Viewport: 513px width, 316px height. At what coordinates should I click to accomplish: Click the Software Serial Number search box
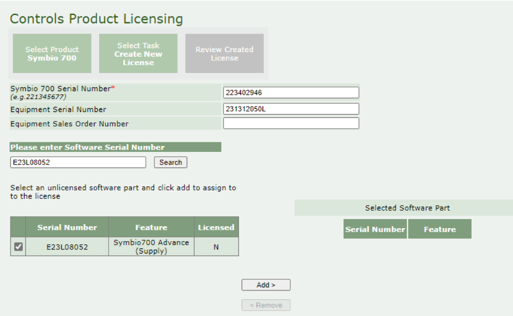(78, 162)
